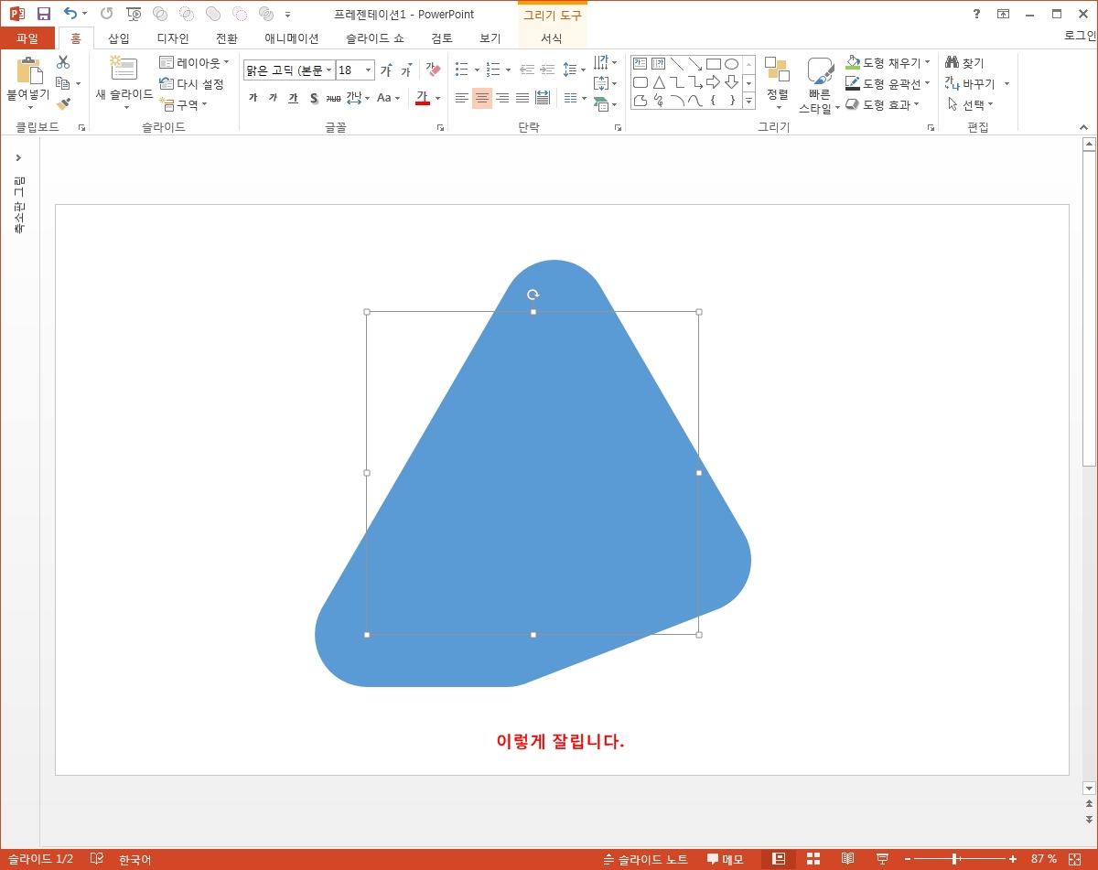The width and height of the screenshot is (1098, 870).
Task: Open the 파일 File tab
Action: [27, 38]
